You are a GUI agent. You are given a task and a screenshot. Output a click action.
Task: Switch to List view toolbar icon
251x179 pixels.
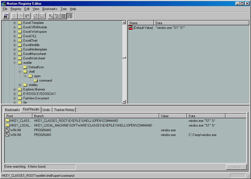coord(64,16)
